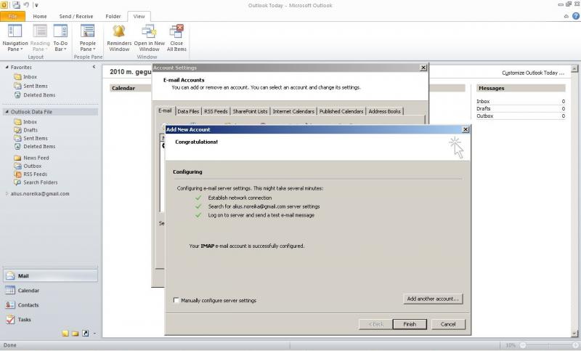Open RSS Feeds folder
581x351 pixels.
35,174
